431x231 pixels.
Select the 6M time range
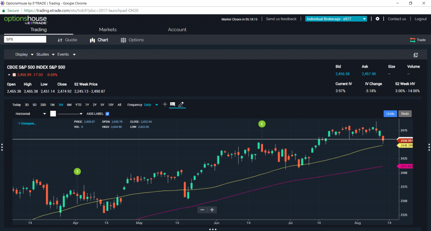[69, 105]
